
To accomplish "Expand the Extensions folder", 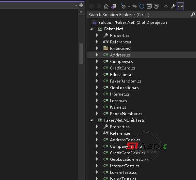I will point(97,48).
